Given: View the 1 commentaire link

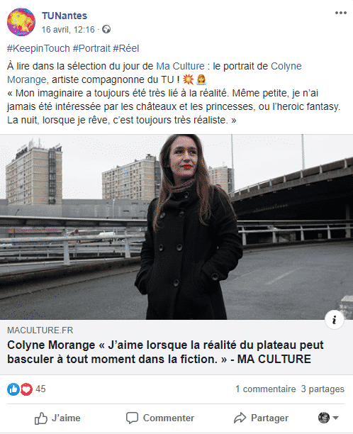Looking at the screenshot, I should (x=266, y=389).
